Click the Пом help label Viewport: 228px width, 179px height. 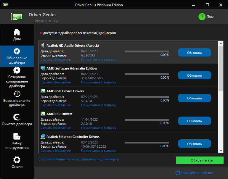click(x=210, y=17)
